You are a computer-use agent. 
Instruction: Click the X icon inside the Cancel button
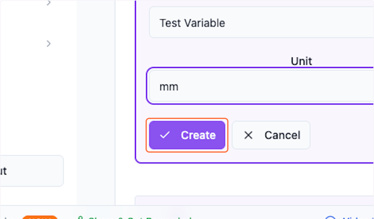[x=248, y=135]
